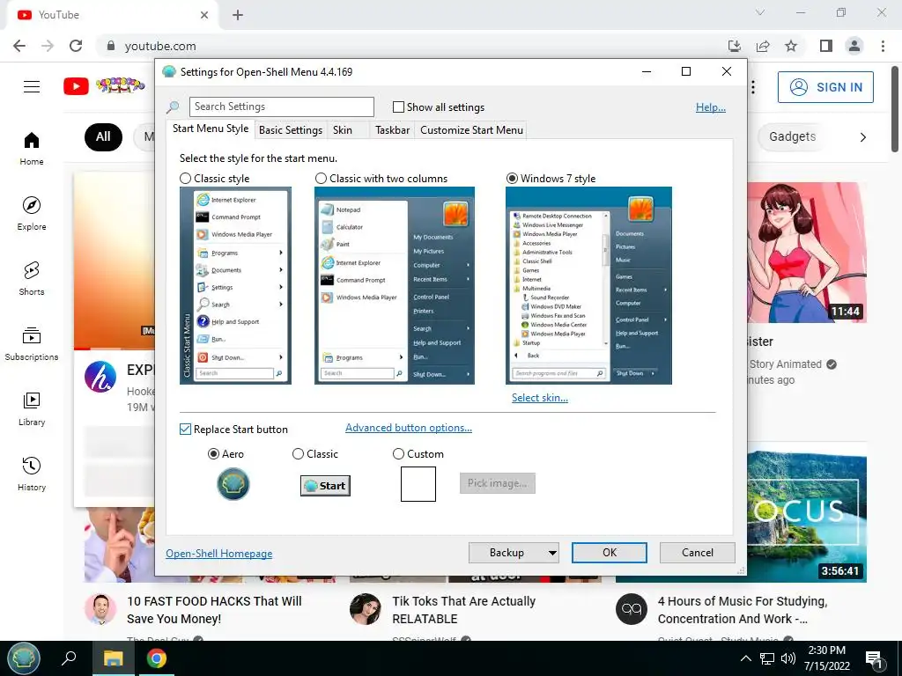This screenshot has height=676, width=902.
Task: Switch to Customize Start Menu tab
Action: tap(472, 130)
